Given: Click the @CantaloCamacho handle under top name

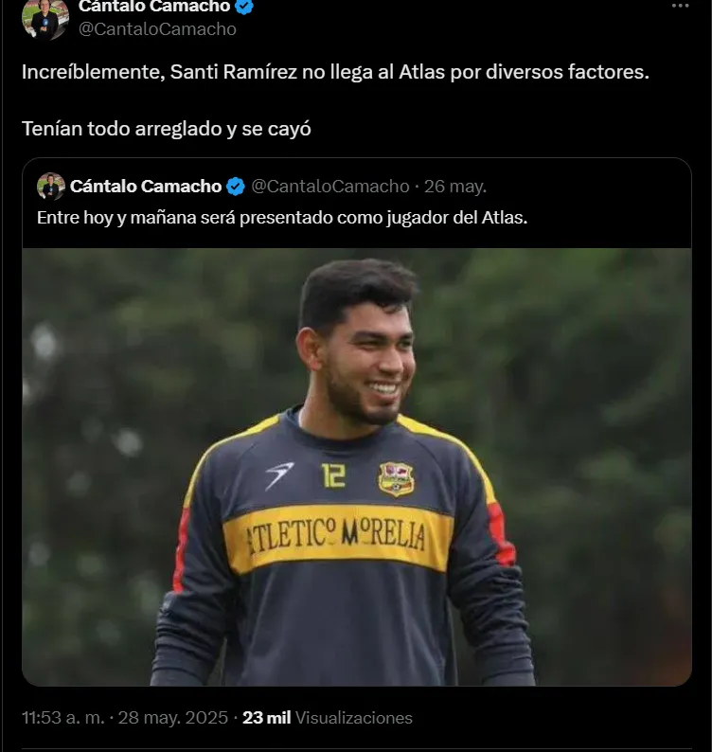Looking at the screenshot, I should [157, 29].
